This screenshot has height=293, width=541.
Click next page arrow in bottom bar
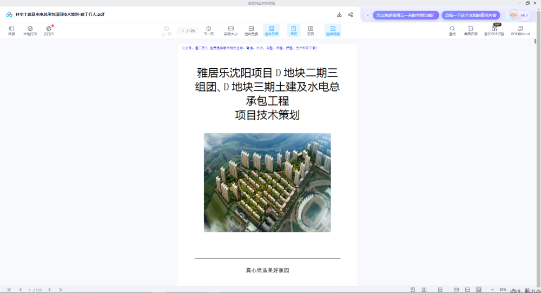(x=49, y=290)
